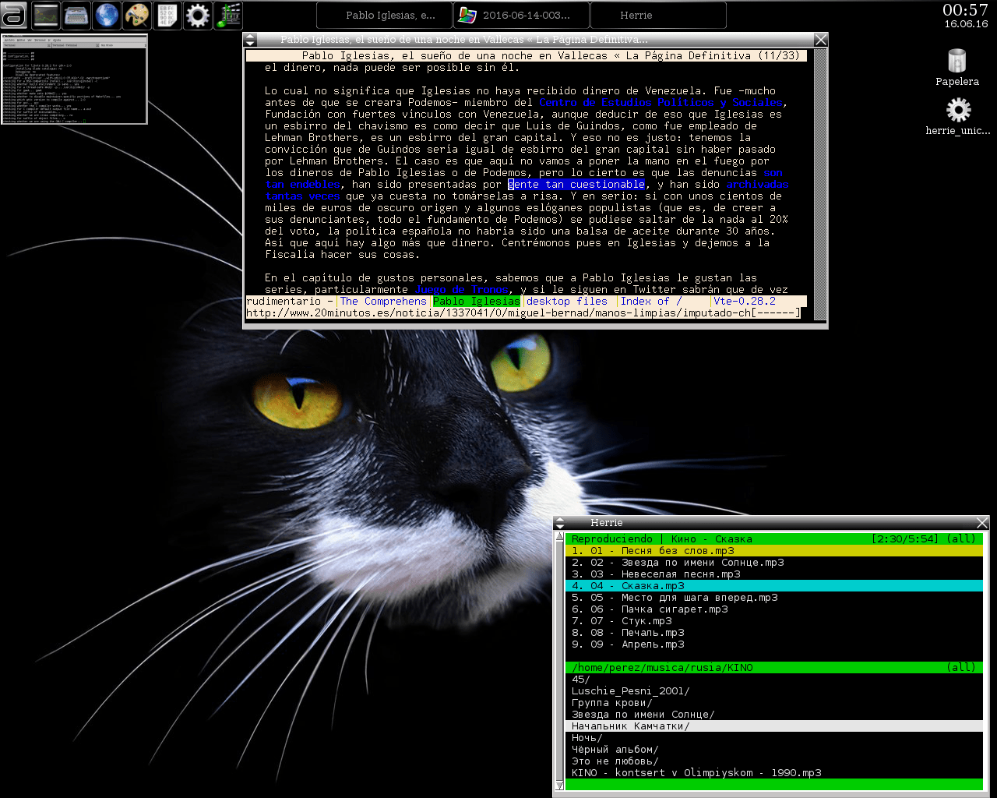The width and height of the screenshot is (997, 798).
Task: Open the gear settings launcher
Action: tap(197, 15)
